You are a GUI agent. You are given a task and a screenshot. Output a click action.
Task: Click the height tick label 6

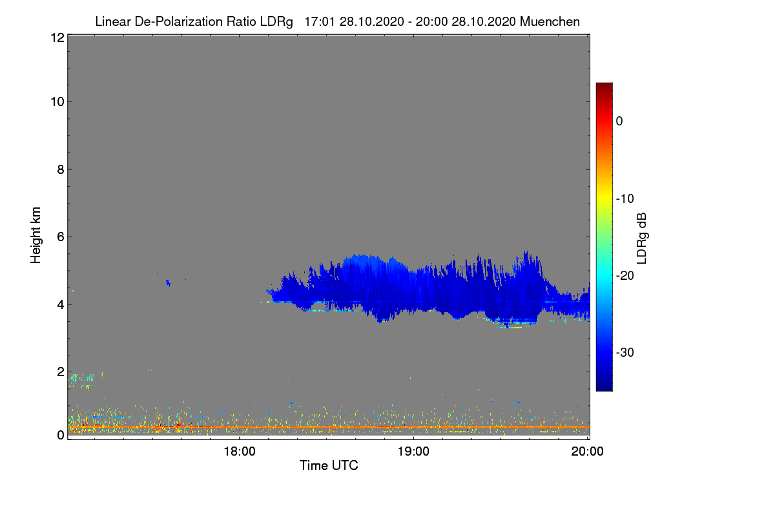(x=59, y=237)
